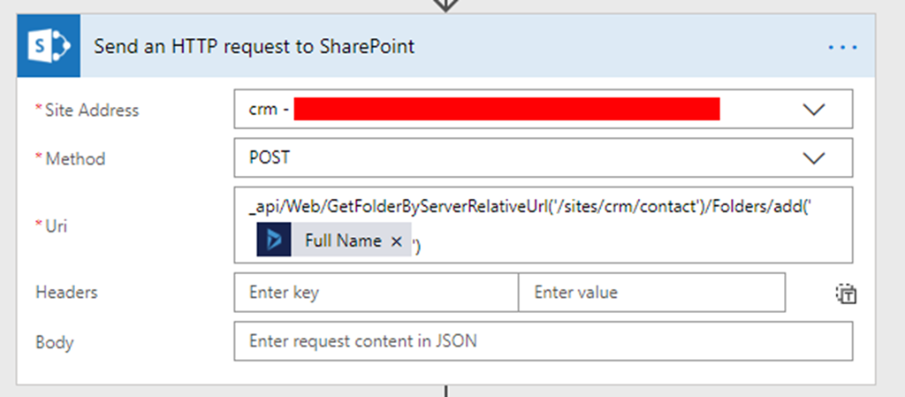
Task: Click the Body request content field
Action: (x=543, y=340)
